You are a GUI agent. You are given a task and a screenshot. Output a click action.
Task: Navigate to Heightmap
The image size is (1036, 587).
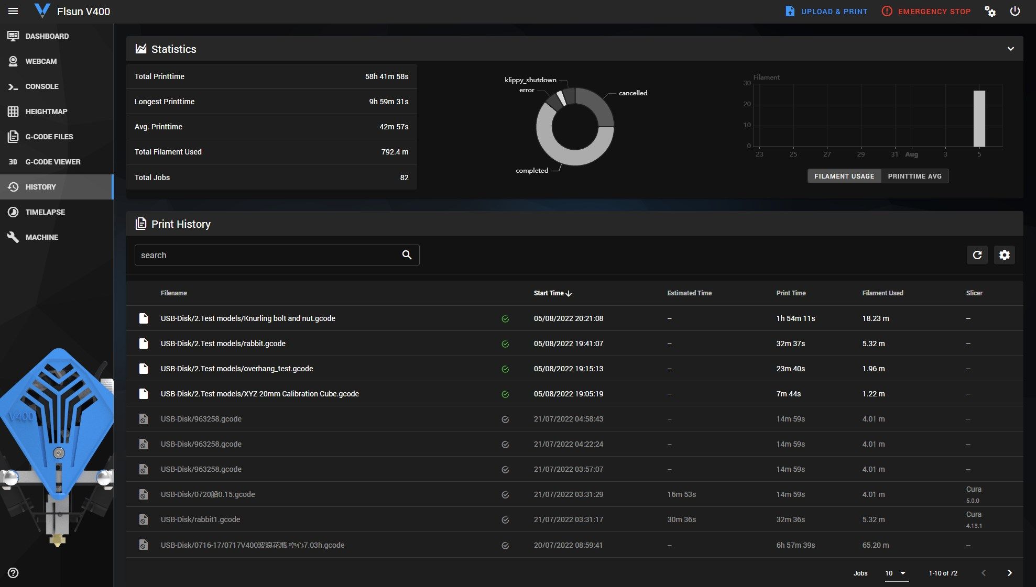[57, 112]
